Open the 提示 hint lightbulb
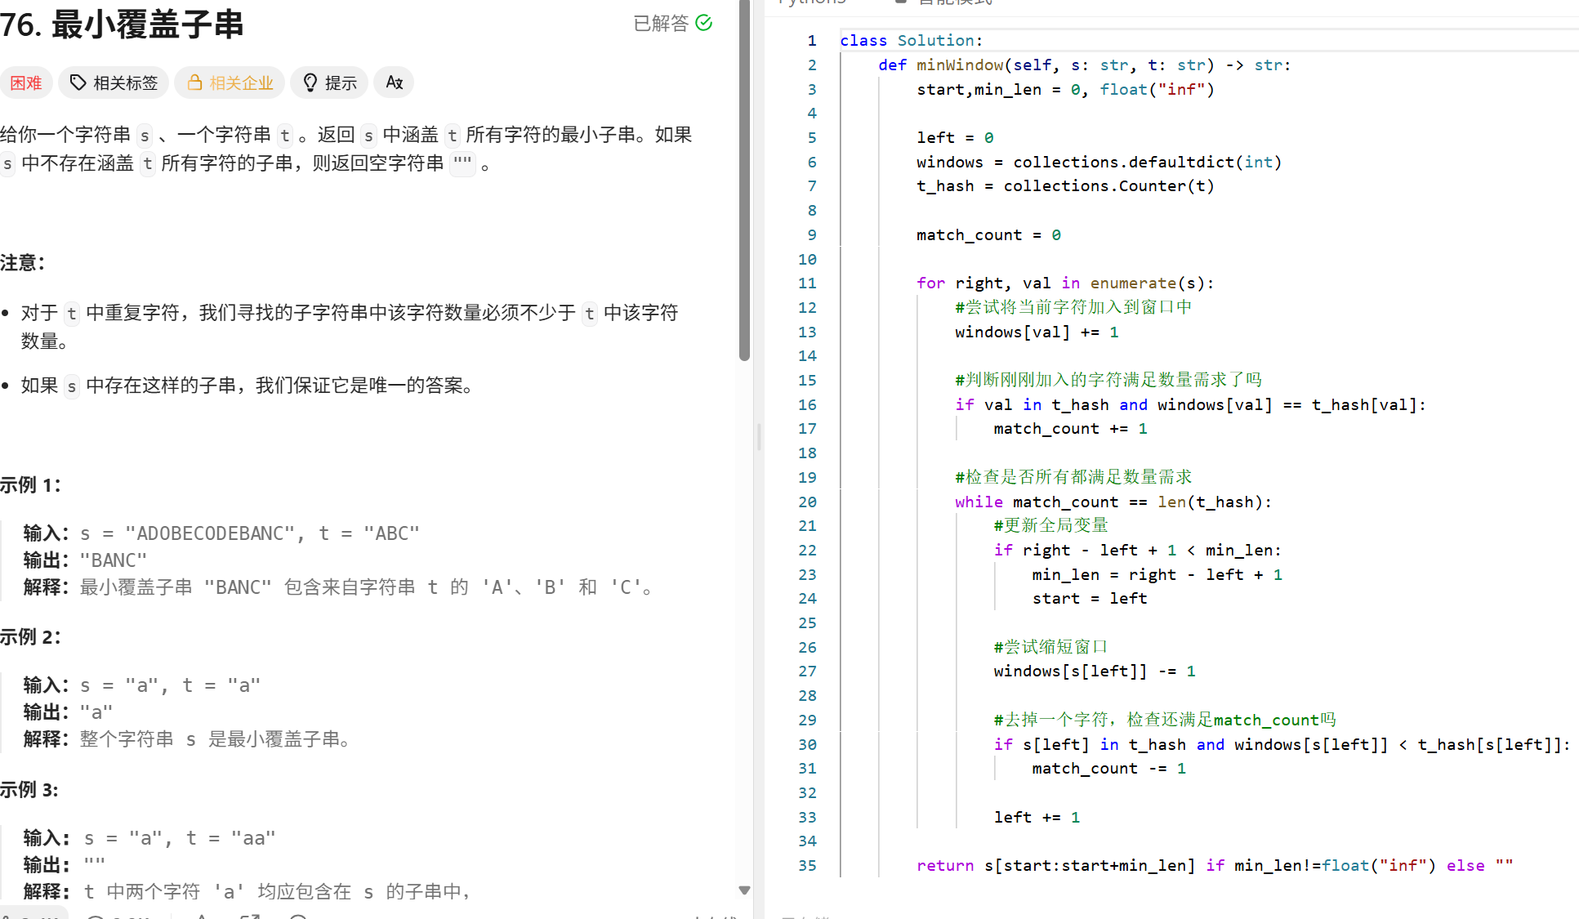The height and width of the screenshot is (919, 1579). 328,82
